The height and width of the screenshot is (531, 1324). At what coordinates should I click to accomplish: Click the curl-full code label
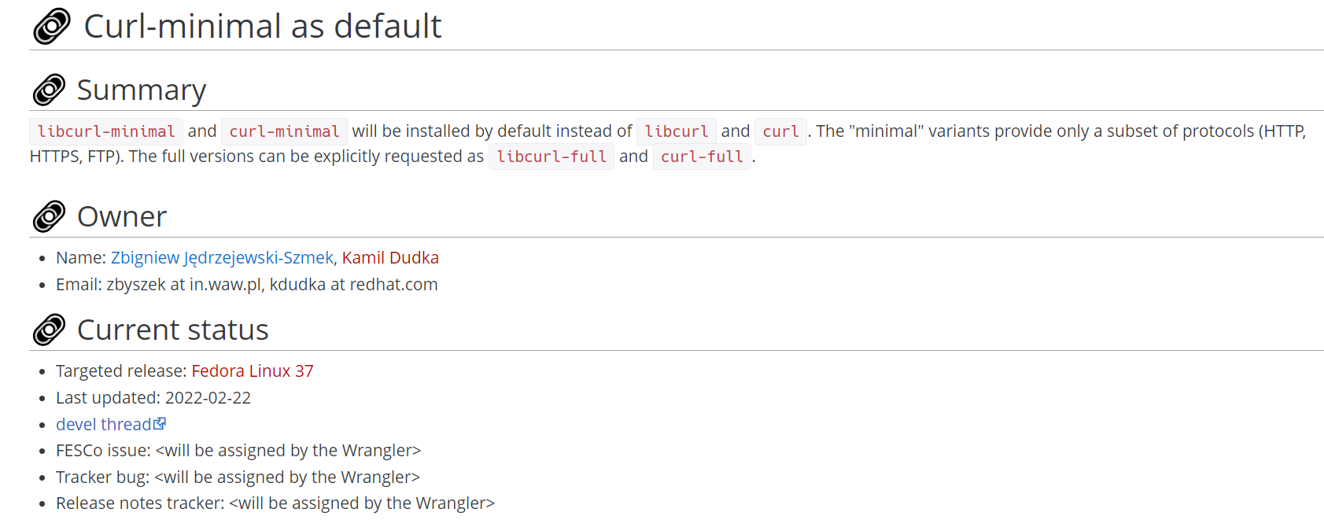(702, 157)
